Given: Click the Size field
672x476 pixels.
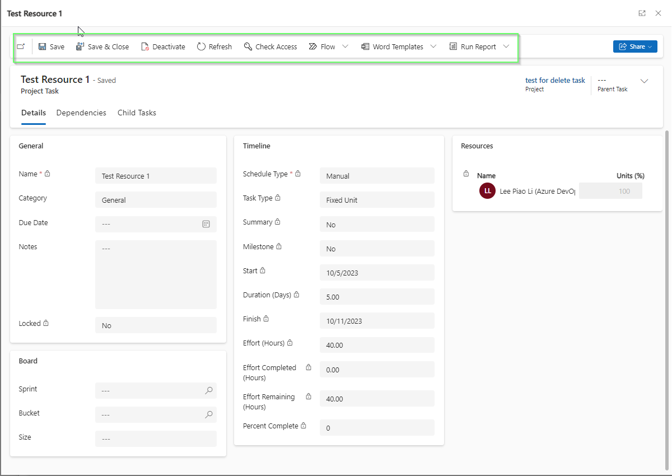Looking at the screenshot, I should point(156,439).
